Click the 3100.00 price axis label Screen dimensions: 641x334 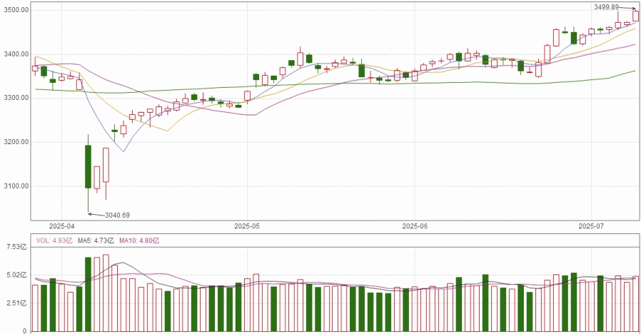pos(15,186)
